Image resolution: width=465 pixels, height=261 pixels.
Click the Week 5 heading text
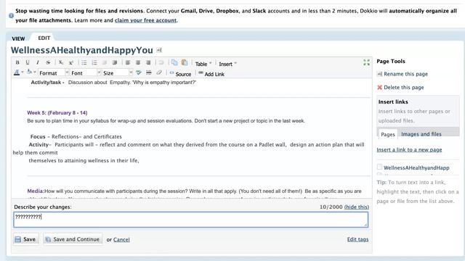click(57, 113)
